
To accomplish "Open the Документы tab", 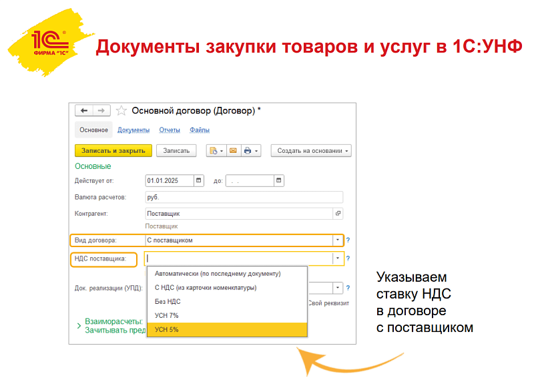I will tap(133, 130).
